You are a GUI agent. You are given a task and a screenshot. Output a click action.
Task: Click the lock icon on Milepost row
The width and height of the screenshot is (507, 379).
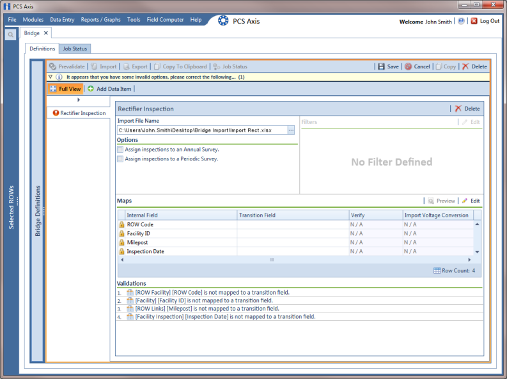coord(121,243)
